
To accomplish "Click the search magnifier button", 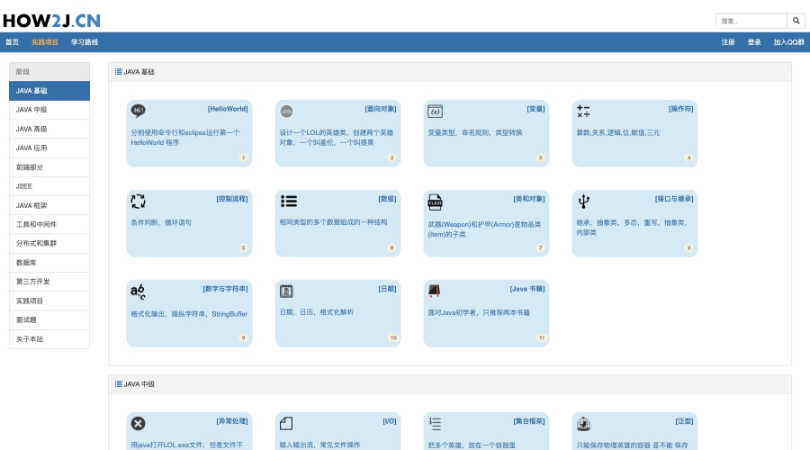I will point(796,21).
